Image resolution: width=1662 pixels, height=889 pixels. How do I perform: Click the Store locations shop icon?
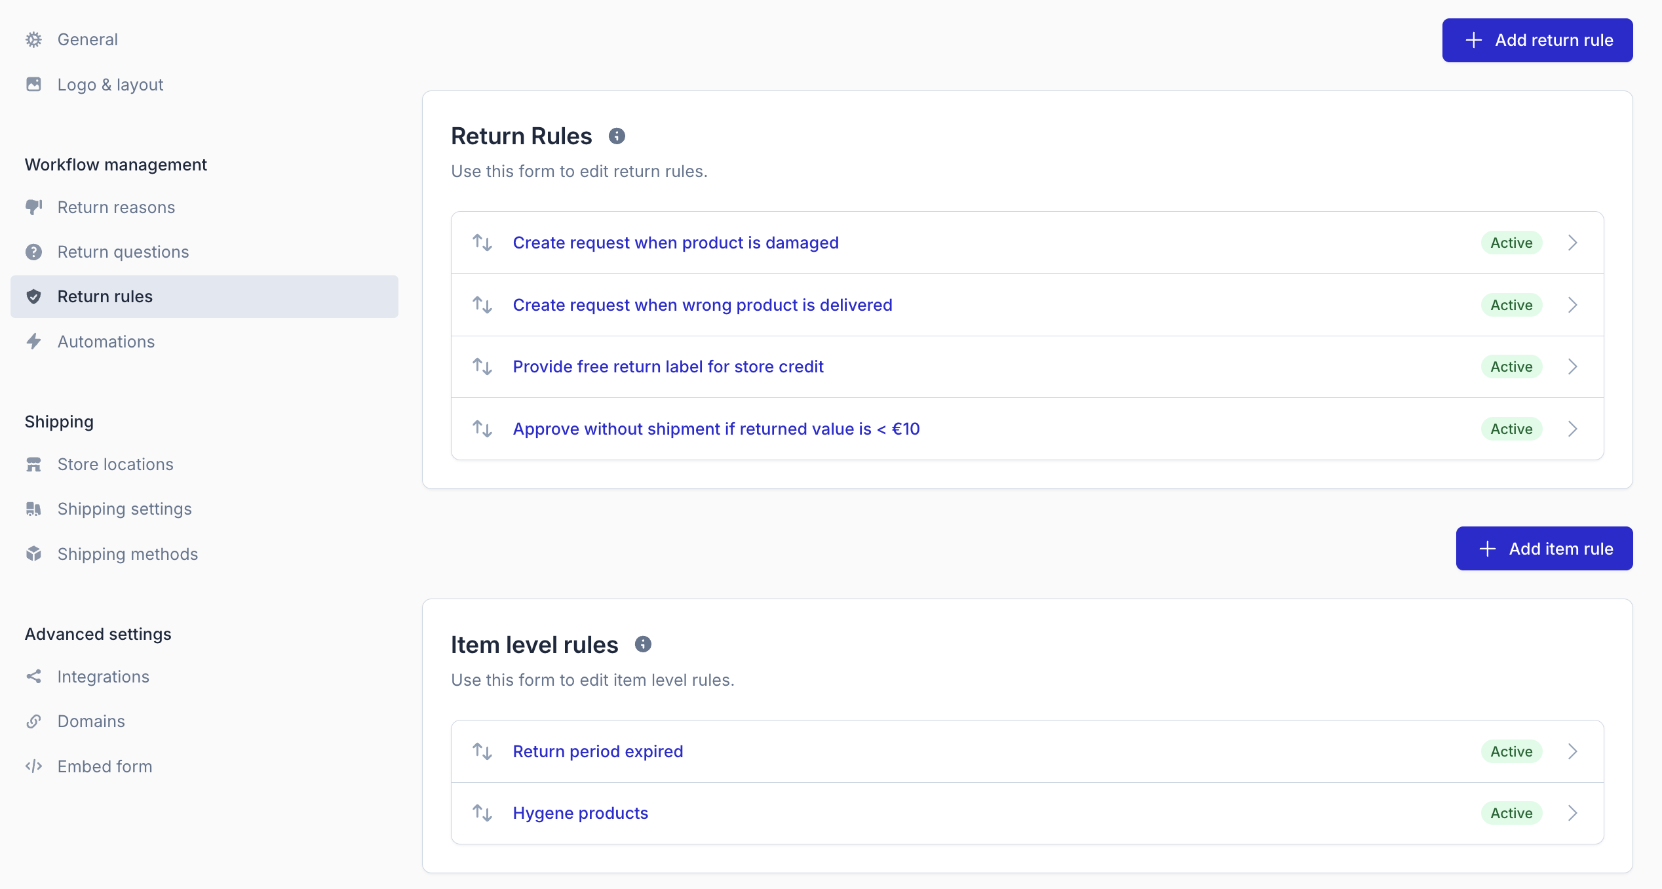(x=34, y=464)
